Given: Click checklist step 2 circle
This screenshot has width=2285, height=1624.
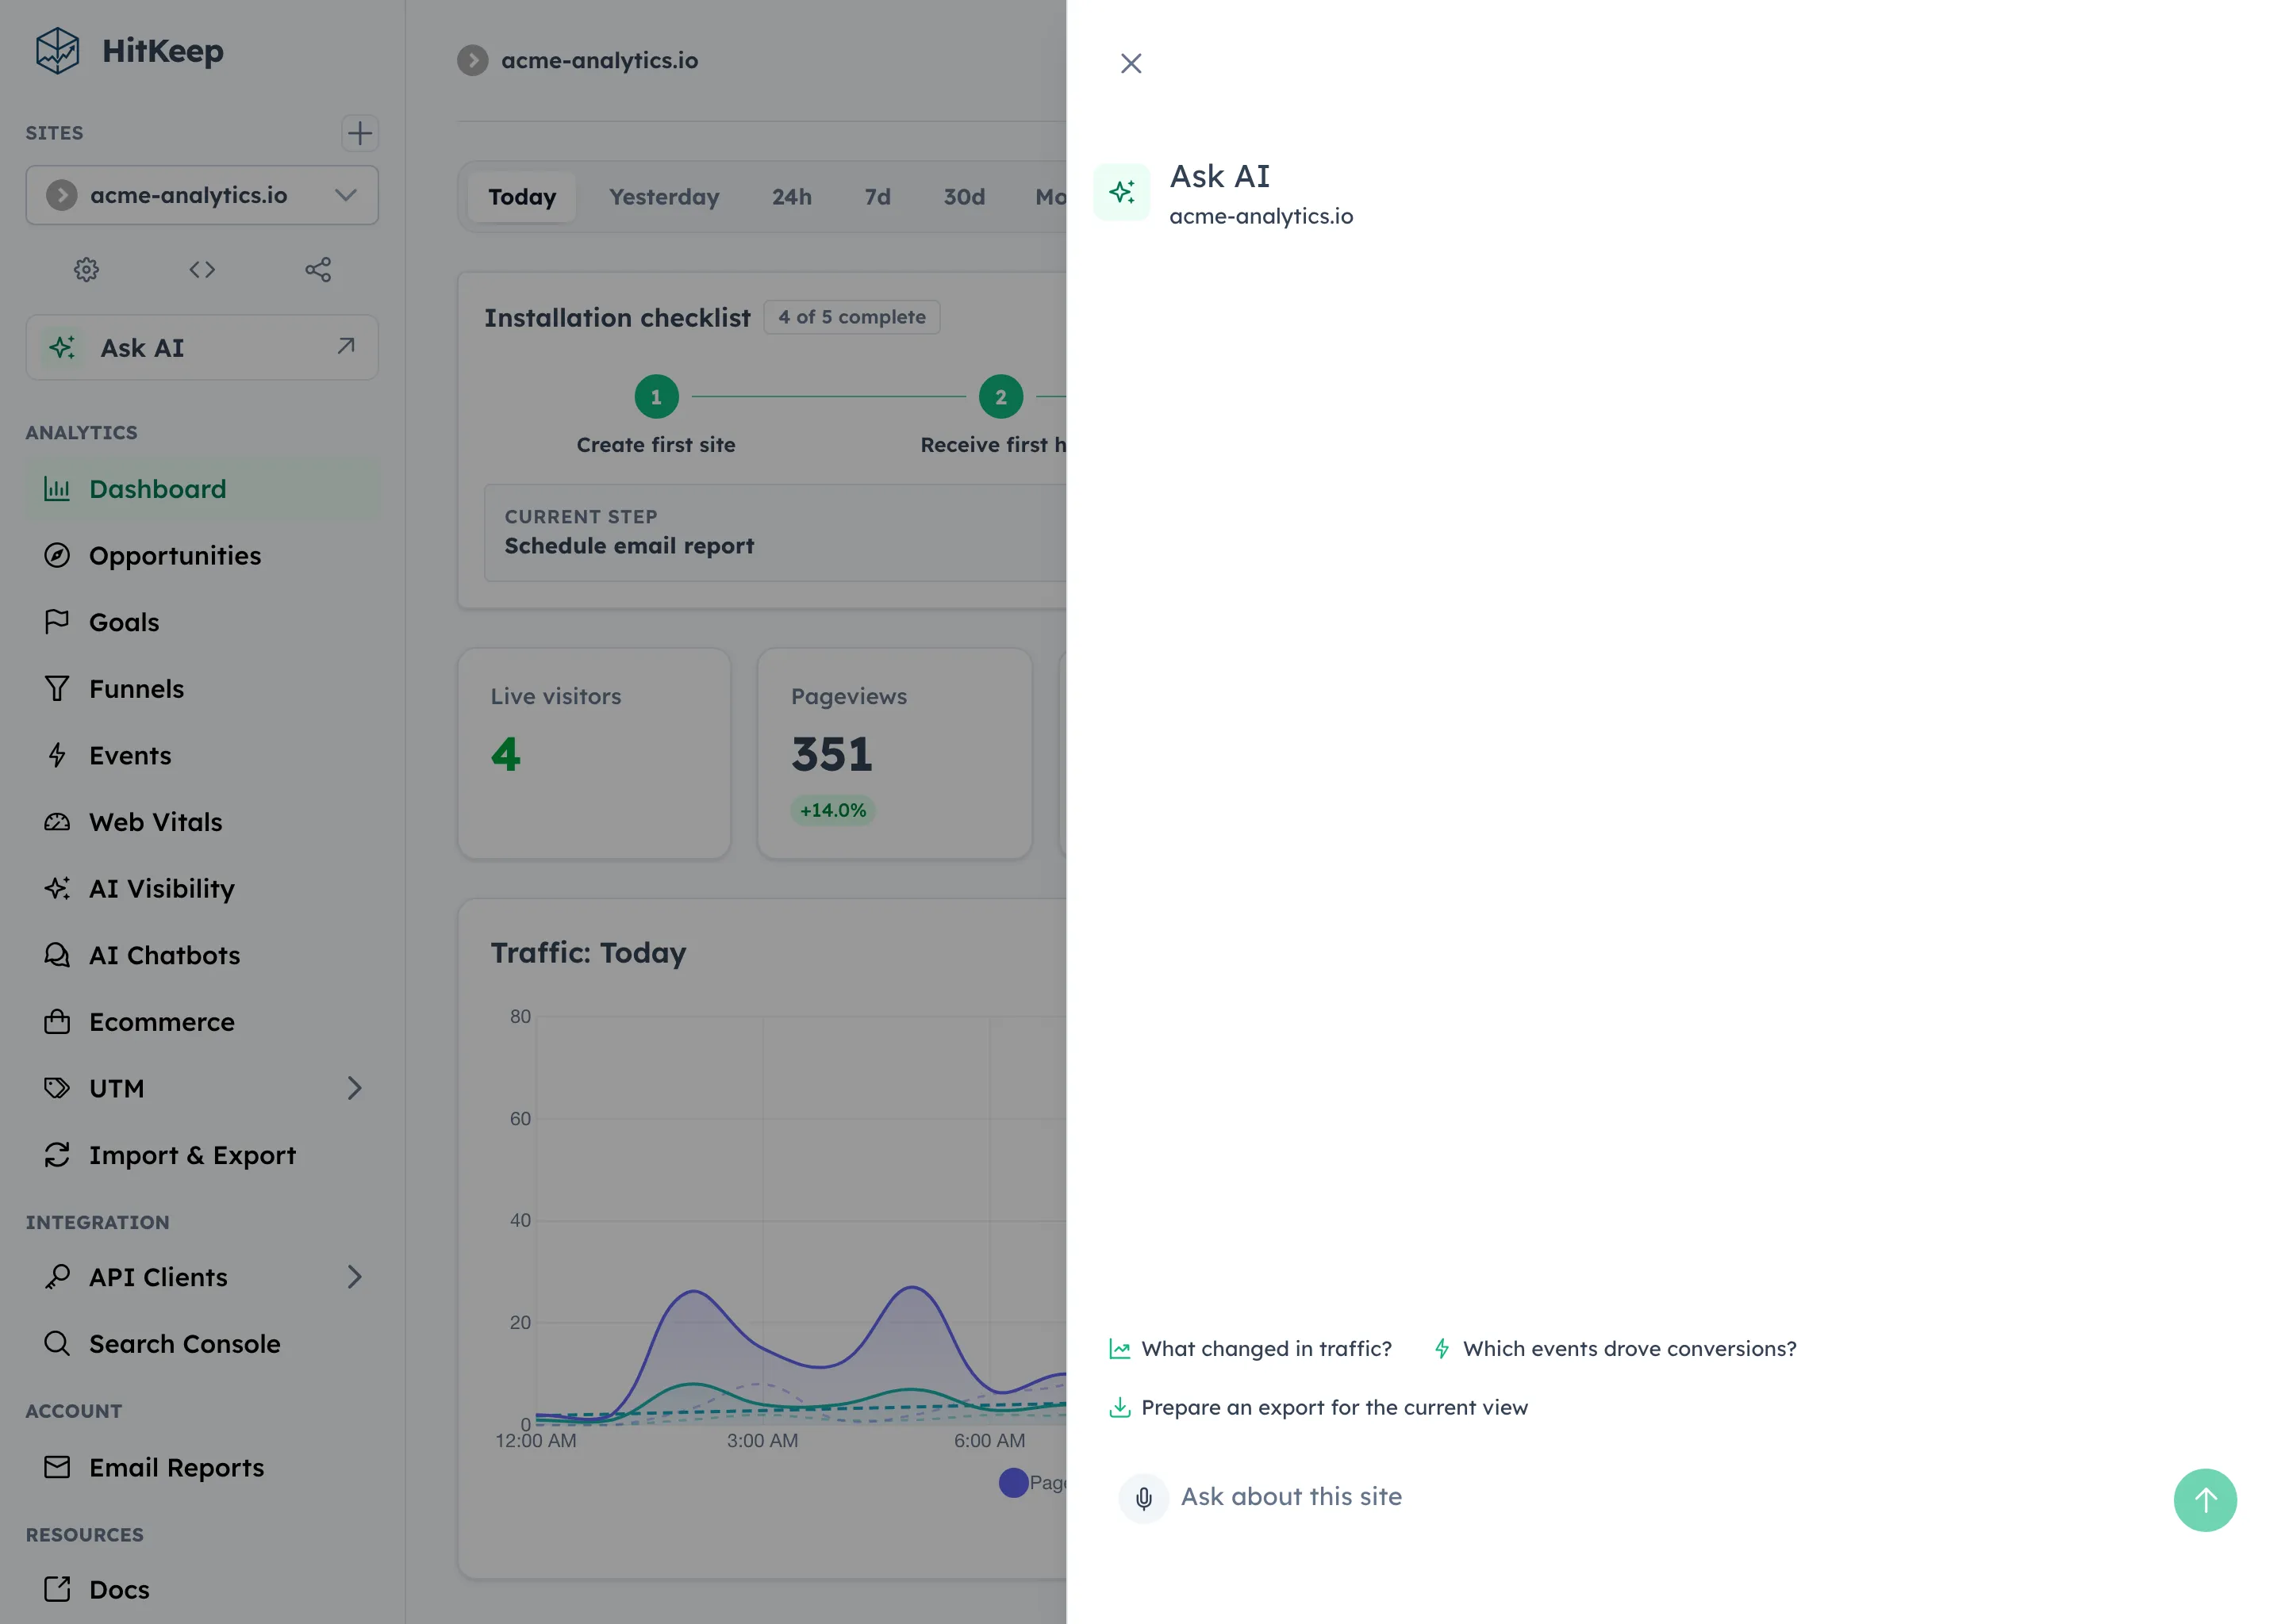Looking at the screenshot, I should tap(1000, 397).
